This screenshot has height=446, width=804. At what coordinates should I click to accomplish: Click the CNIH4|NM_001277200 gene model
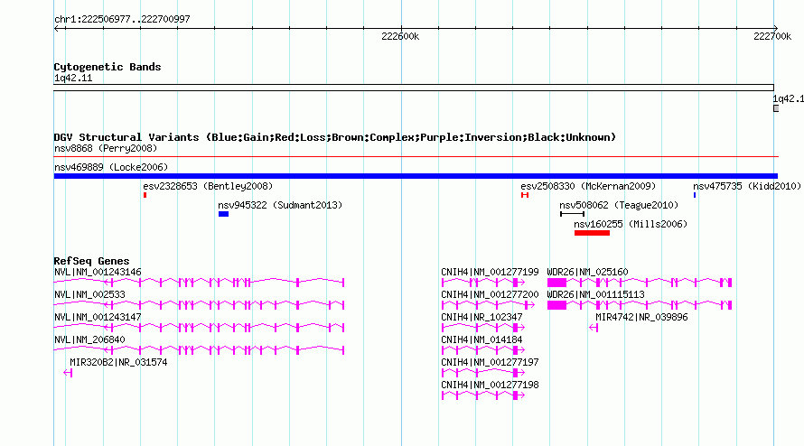coord(488,304)
